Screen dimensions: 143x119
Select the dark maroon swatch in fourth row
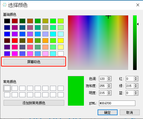coord(7,41)
